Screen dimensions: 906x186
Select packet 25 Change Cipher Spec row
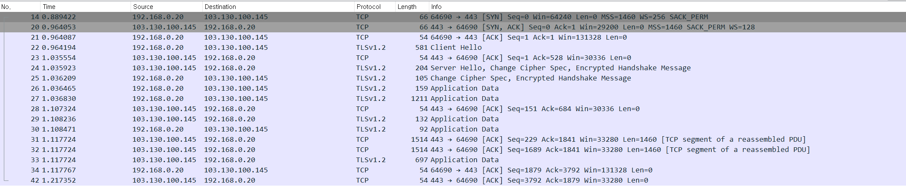(x=453, y=78)
